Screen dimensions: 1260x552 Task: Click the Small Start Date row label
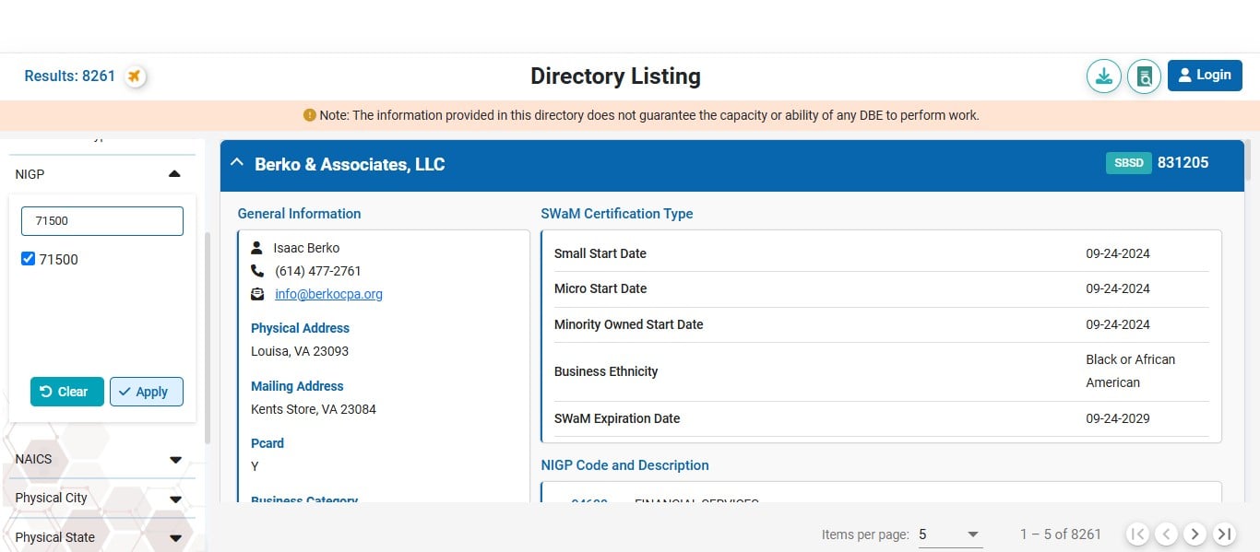pos(600,253)
